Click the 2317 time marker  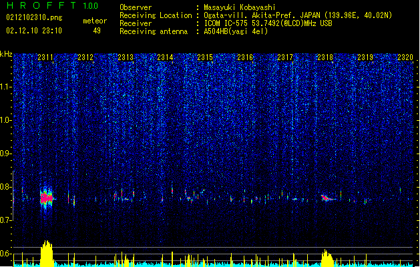285,57
